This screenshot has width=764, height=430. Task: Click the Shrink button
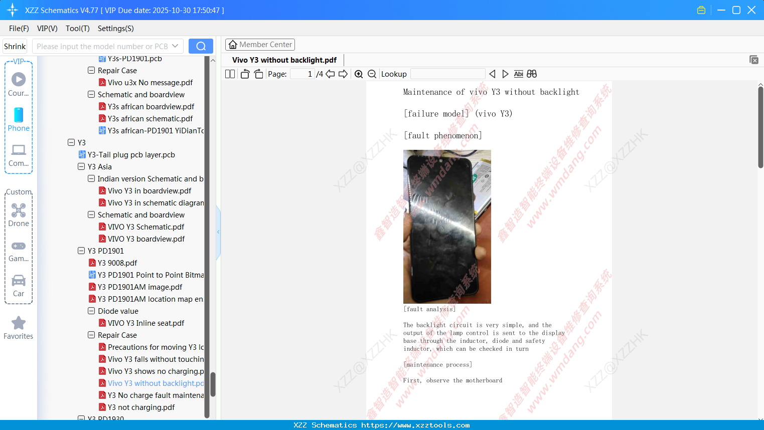coord(15,46)
